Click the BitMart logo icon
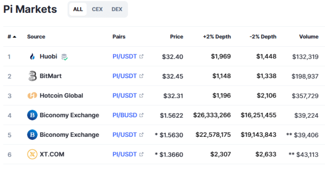This screenshot has width=325, height=172. 32,76
